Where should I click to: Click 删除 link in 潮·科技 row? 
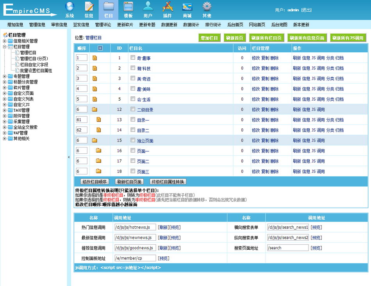tap(275, 68)
